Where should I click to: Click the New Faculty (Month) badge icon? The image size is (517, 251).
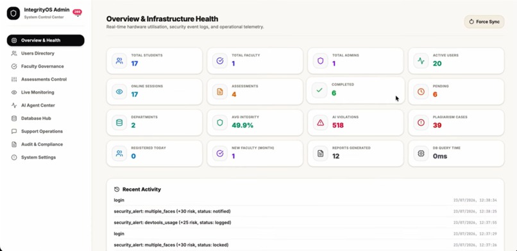[x=220, y=153]
